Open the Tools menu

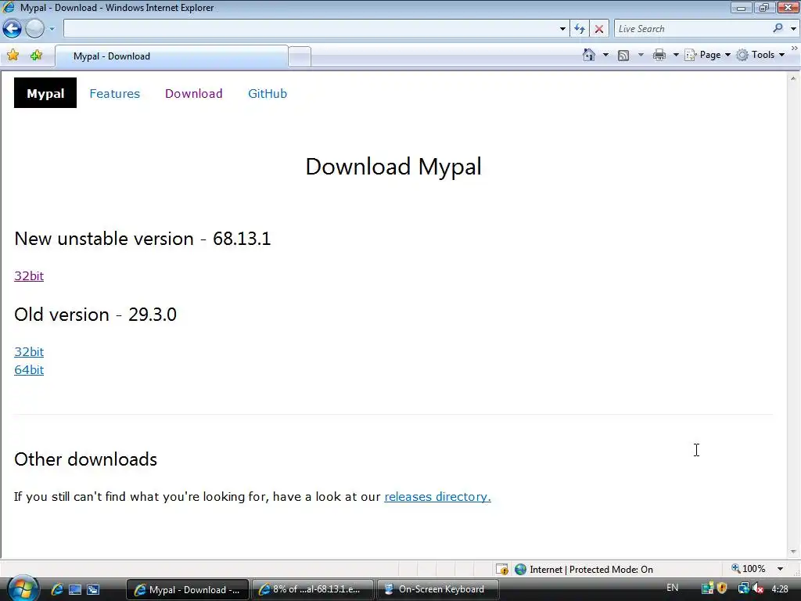click(x=760, y=55)
